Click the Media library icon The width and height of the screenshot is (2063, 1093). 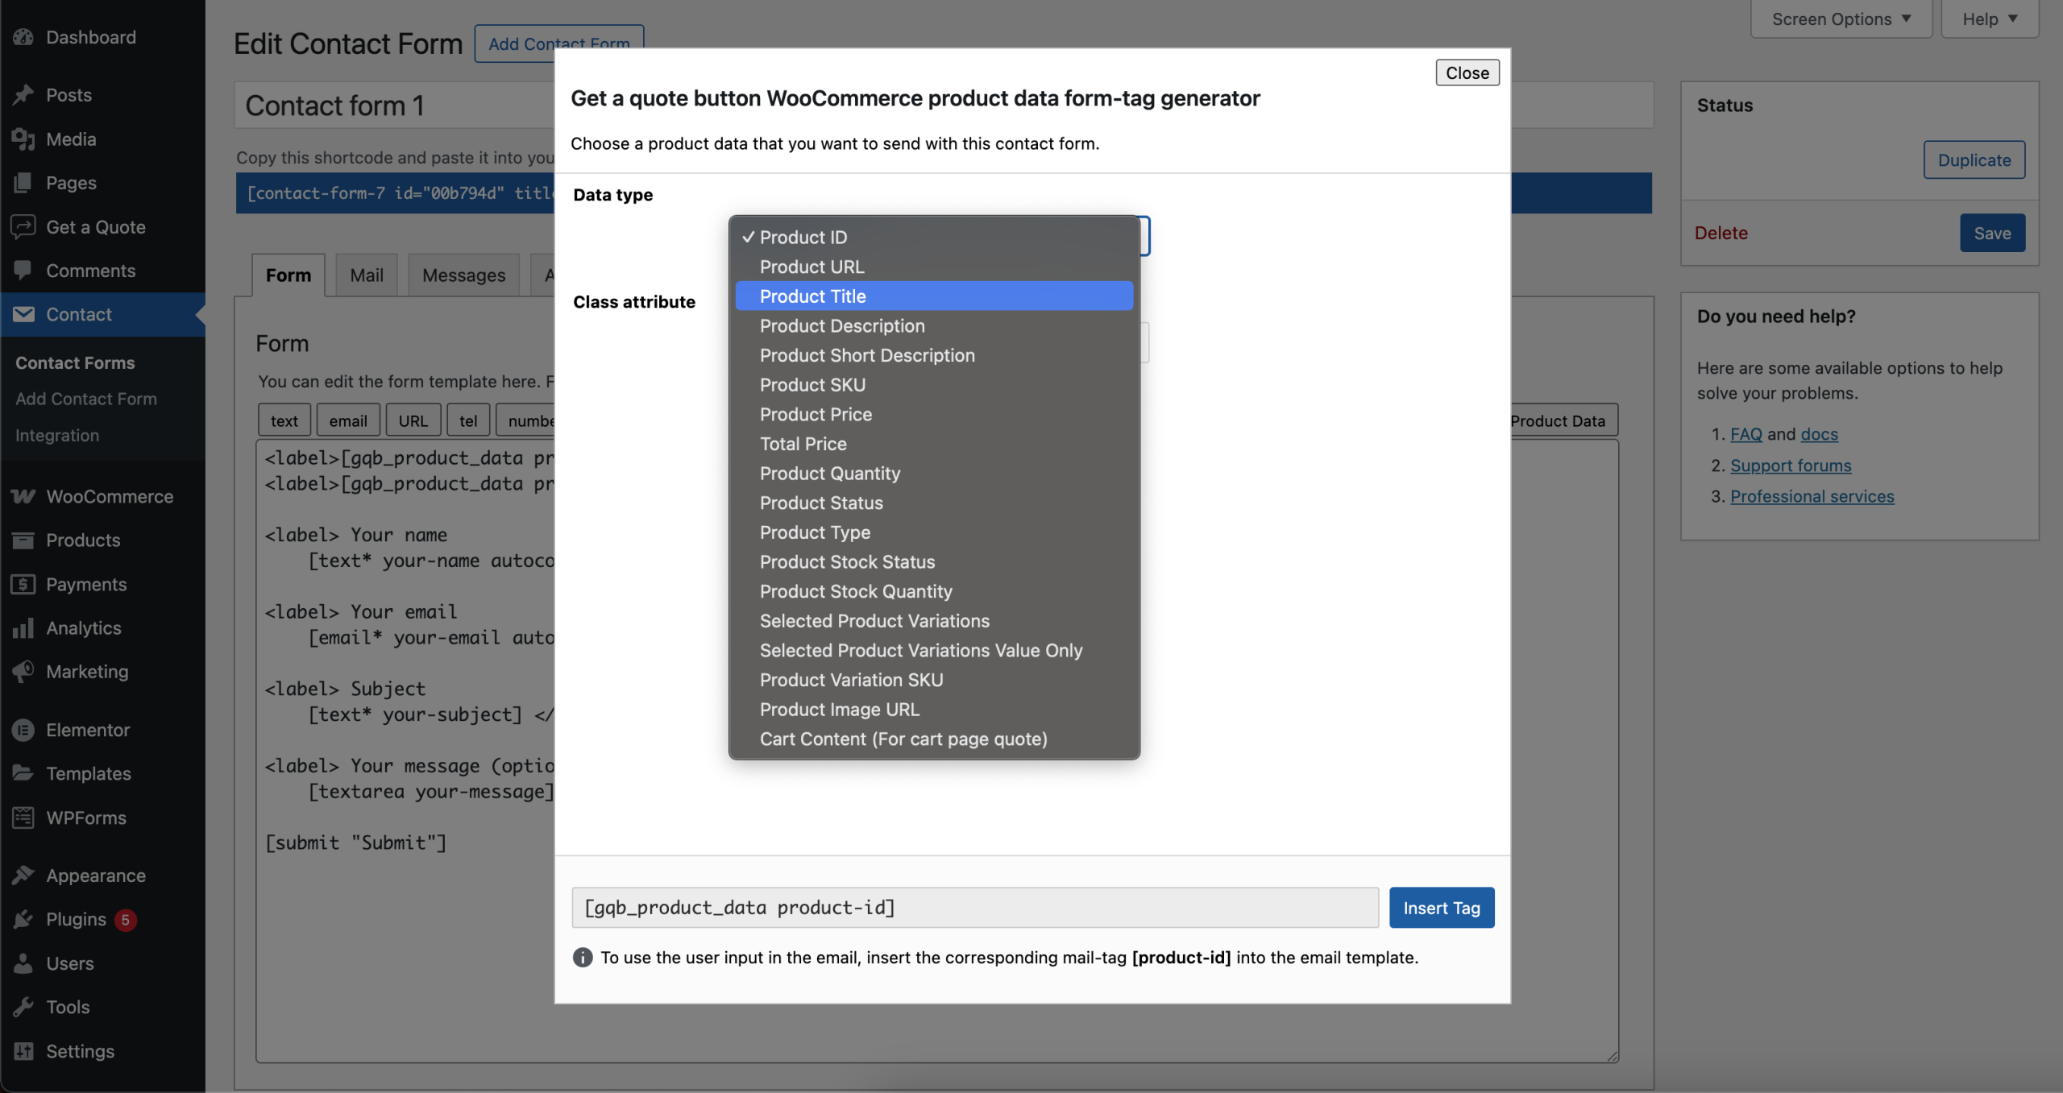click(x=23, y=139)
